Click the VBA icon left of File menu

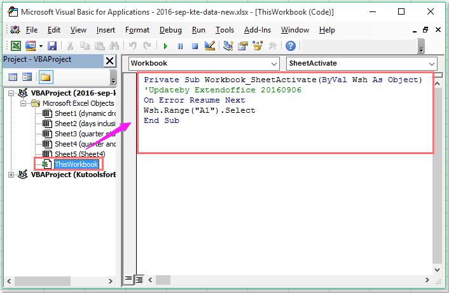[x=15, y=30]
